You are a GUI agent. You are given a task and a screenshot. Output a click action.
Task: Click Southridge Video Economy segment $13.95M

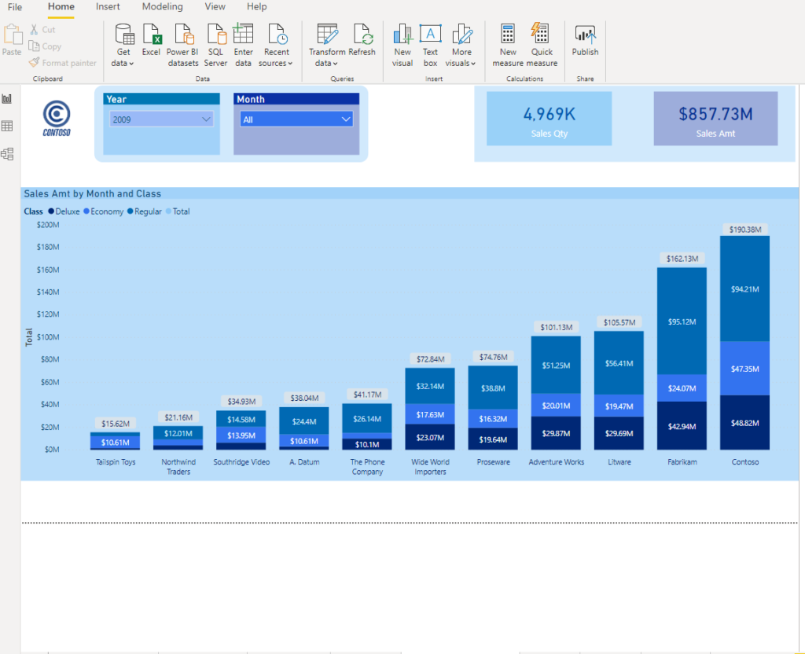coord(241,435)
